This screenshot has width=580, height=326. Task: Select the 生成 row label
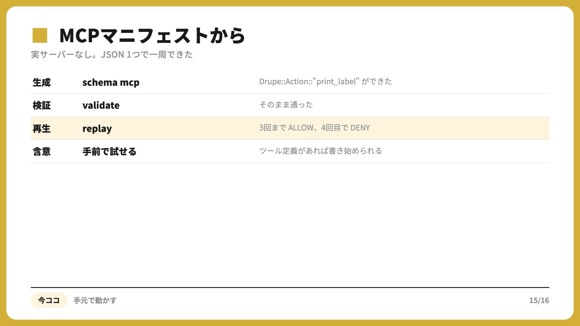[x=42, y=82]
